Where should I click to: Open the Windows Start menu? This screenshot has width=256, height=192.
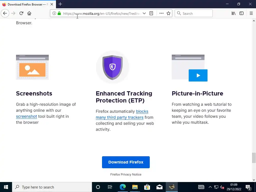click(x=6, y=187)
